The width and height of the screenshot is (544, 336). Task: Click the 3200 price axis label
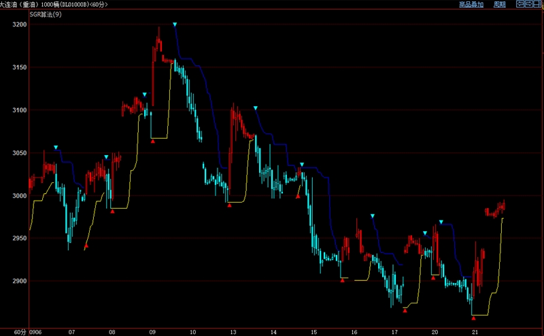pyautogui.click(x=20, y=24)
